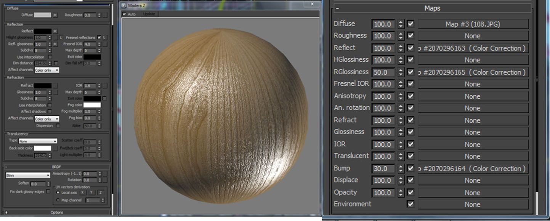The width and height of the screenshot is (550, 221).
Task: Click the Z axis button for Local axis
Action: point(101,193)
